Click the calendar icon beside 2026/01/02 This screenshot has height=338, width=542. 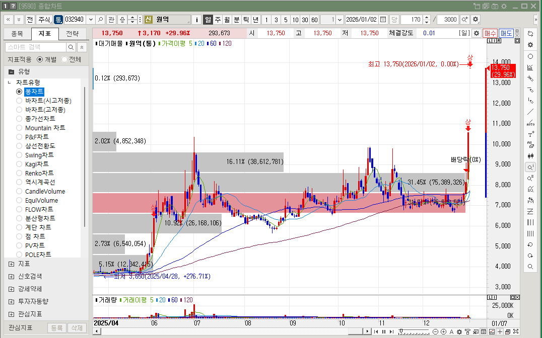click(x=383, y=20)
